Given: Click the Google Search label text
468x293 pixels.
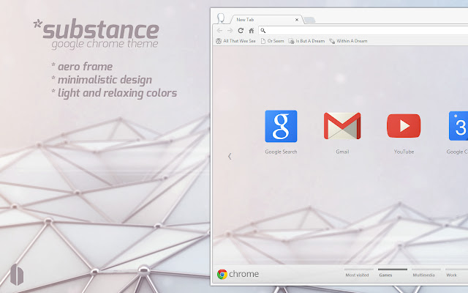Looking at the screenshot, I should pos(281,152).
